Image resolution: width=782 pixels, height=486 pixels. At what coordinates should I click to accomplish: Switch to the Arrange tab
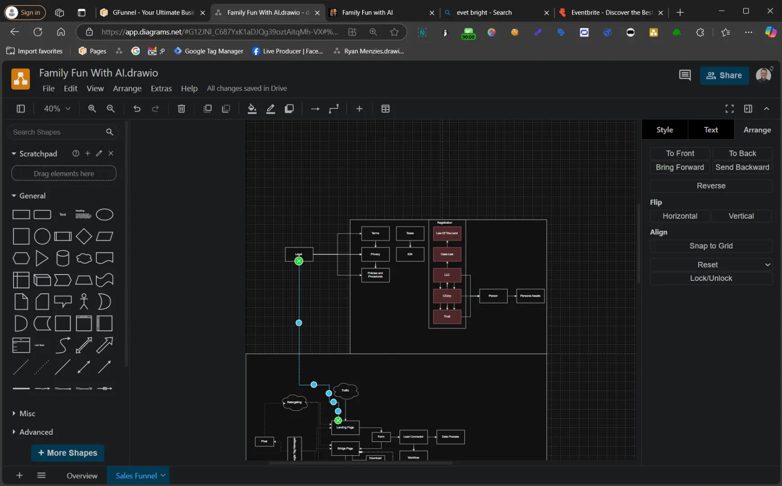(x=757, y=130)
